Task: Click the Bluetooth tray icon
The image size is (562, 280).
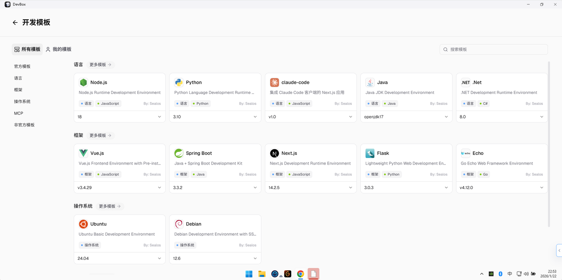Action: (x=500, y=274)
